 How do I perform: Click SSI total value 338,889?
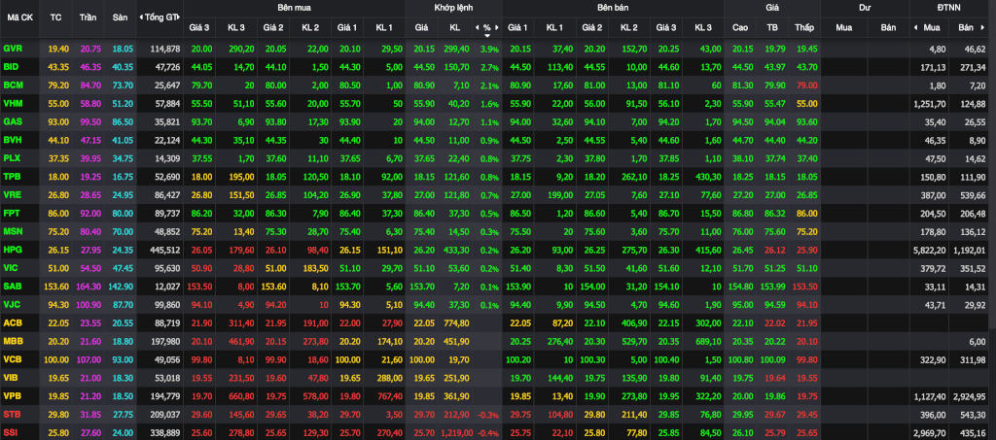(x=165, y=432)
